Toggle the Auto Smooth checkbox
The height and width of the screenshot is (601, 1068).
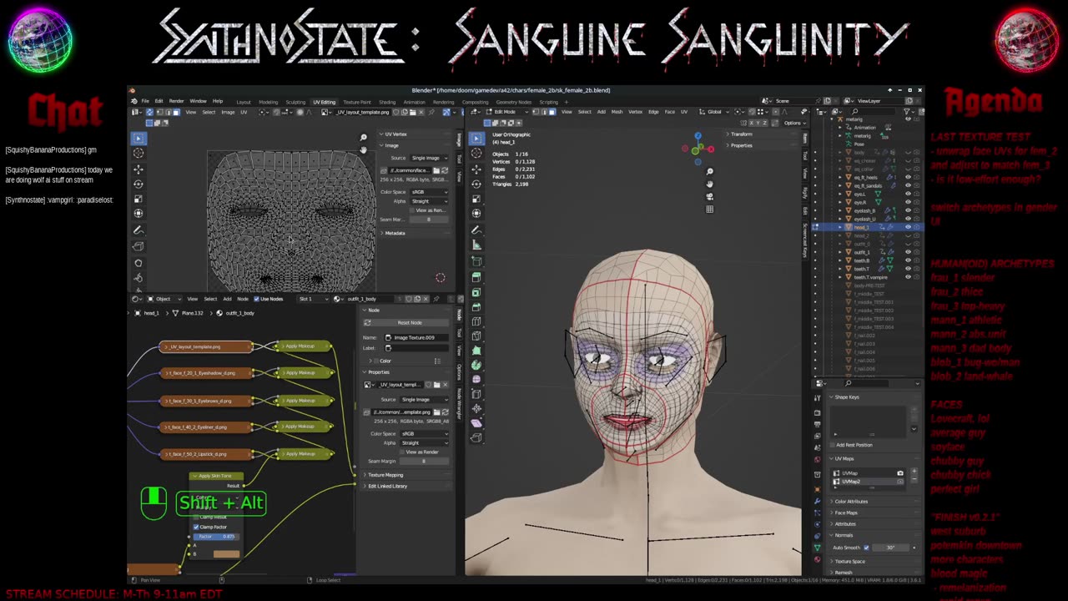click(866, 548)
